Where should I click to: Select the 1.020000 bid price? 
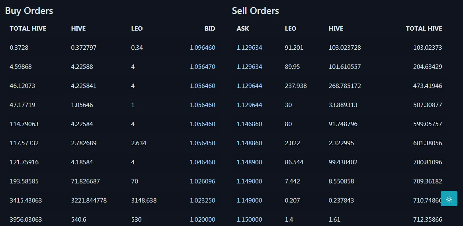pyautogui.click(x=203, y=220)
